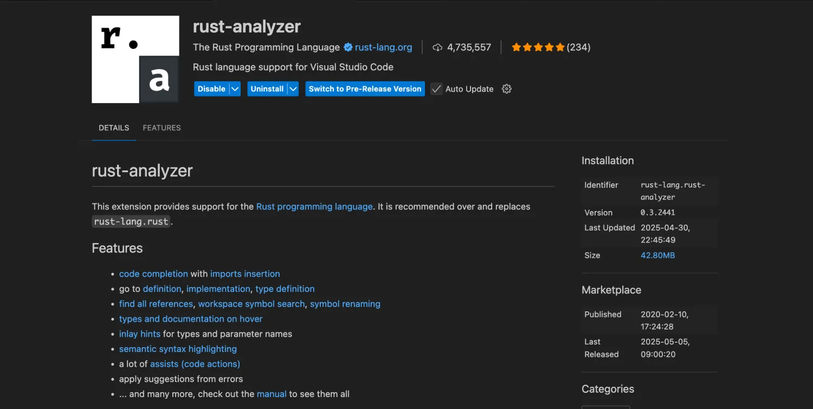Open the Rust programming language link

tap(314, 207)
